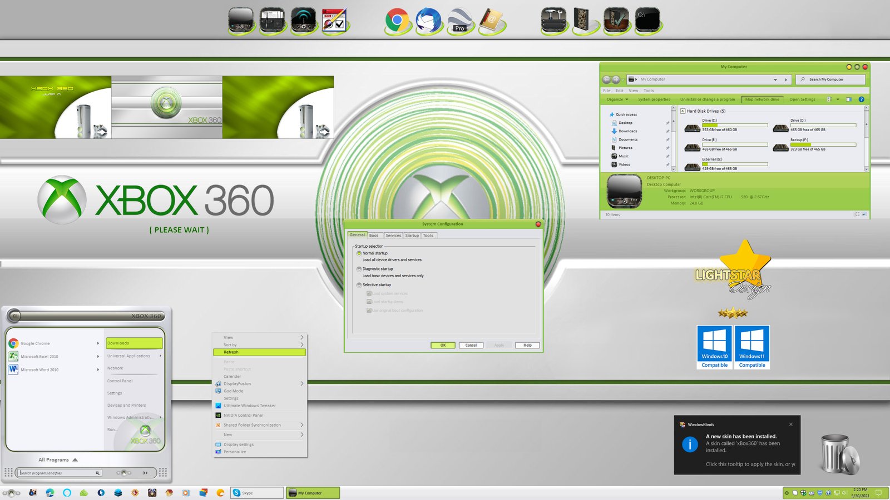The image size is (890, 500).
Task: Open the address bar history dropdown
Action: coord(775,80)
